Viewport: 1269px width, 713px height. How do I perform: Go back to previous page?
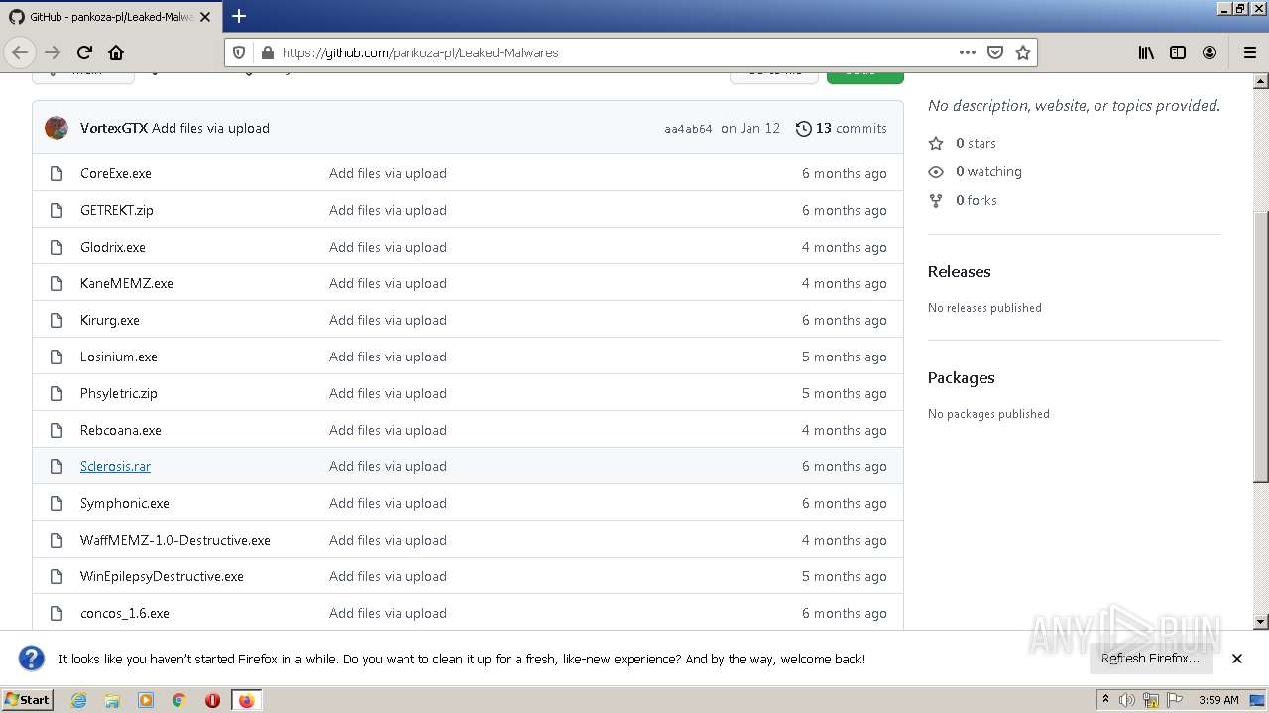click(20, 52)
